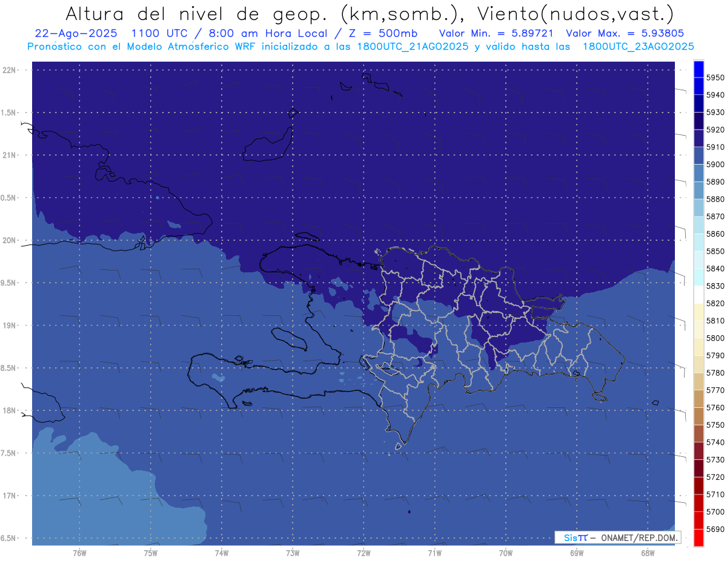Viewport: 727px width, 561px height.
Task: Click the '5690' color scale label
Action: point(715,529)
